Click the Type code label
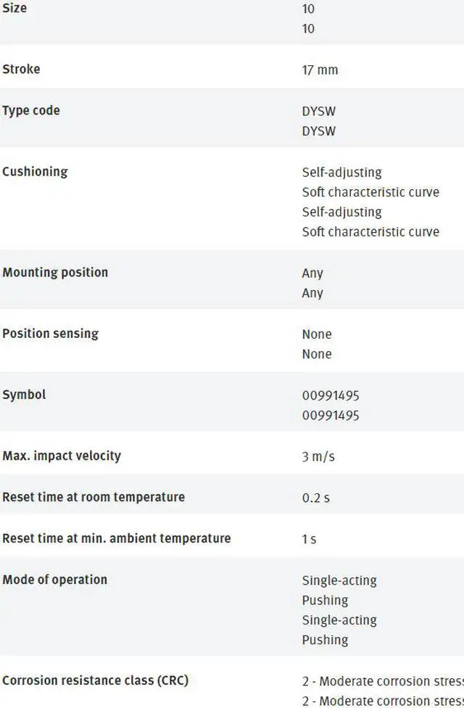This screenshot has height=708, width=464. click(31, 110)
